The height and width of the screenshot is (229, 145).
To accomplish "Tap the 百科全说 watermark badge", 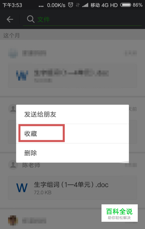I will tap(119, 213).
